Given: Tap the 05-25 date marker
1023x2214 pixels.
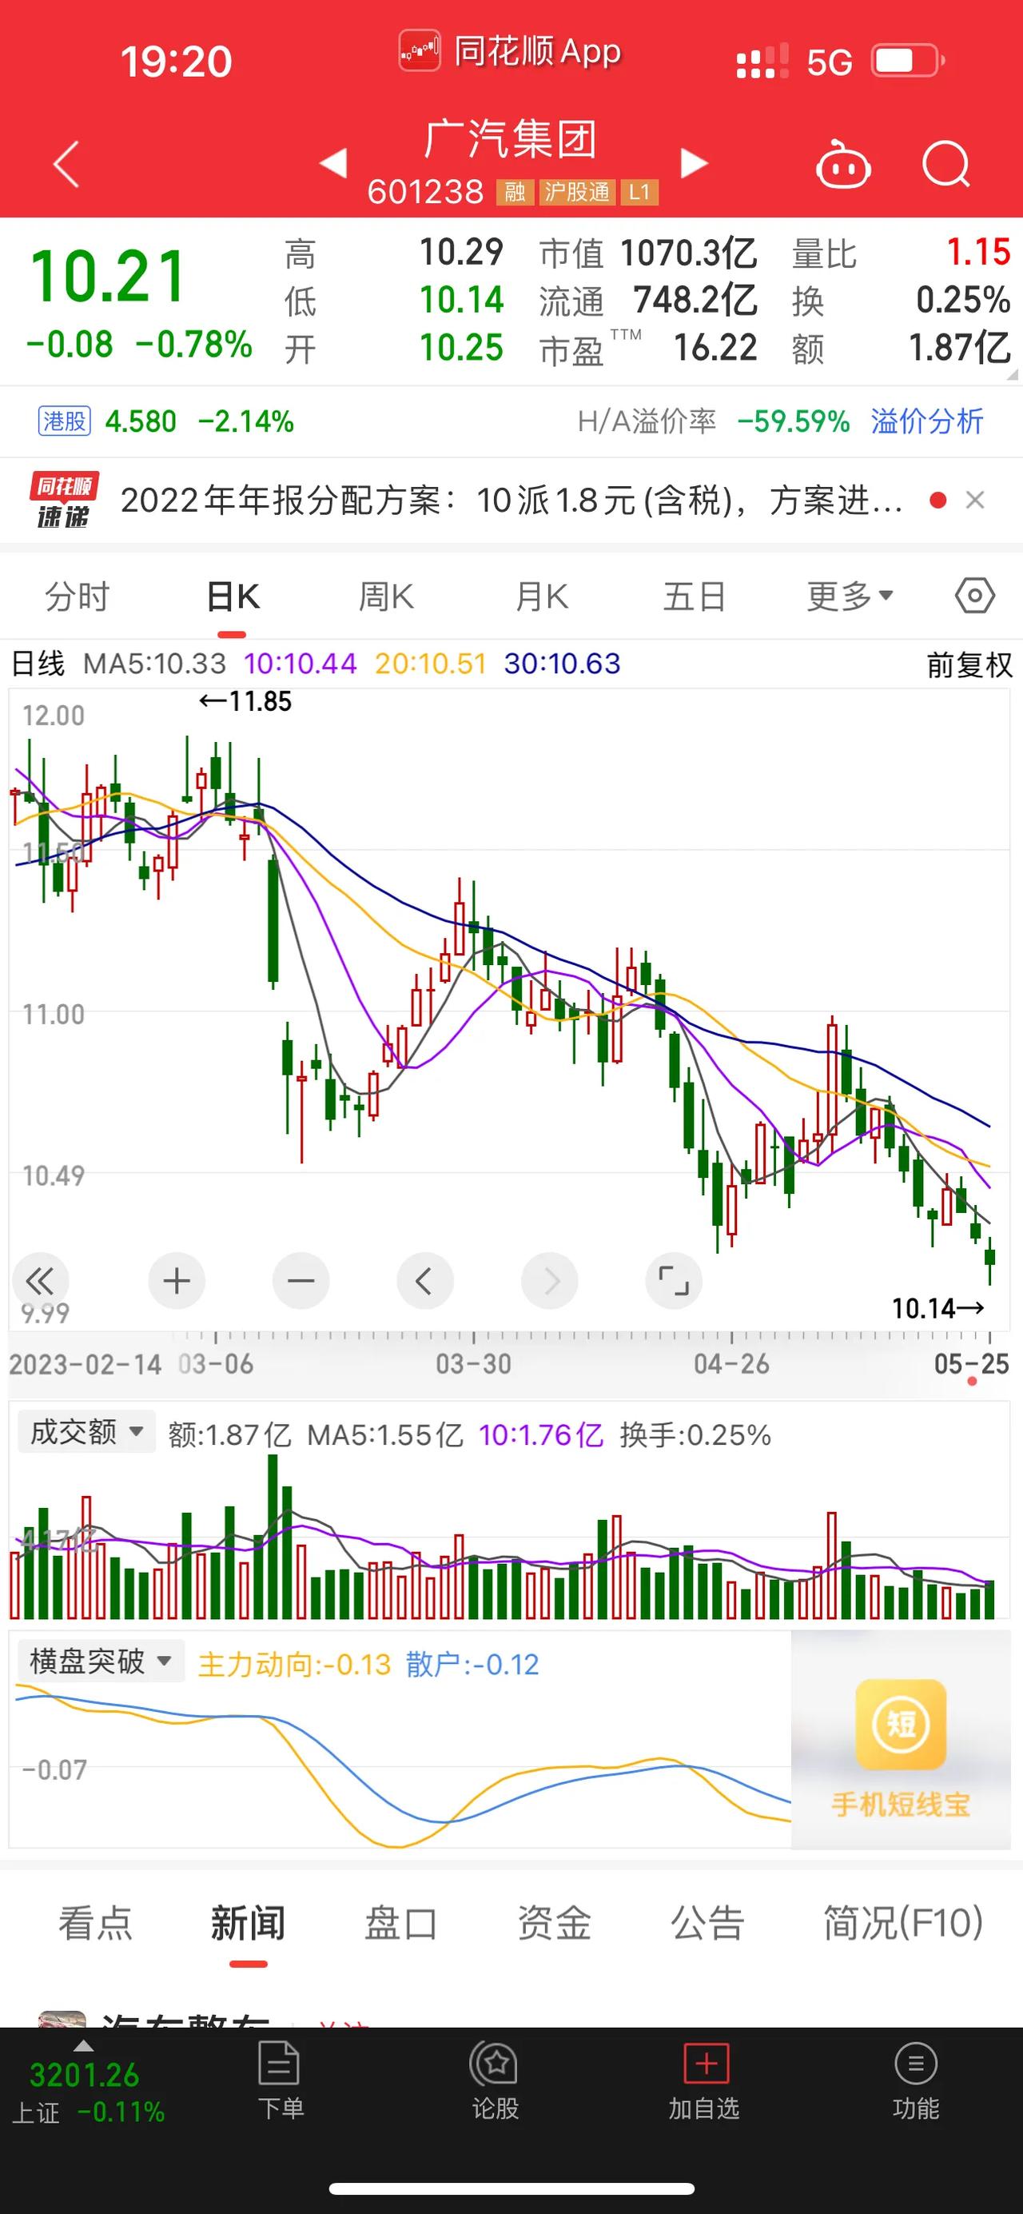Looking at the screenshot, I should (973, 1363).
